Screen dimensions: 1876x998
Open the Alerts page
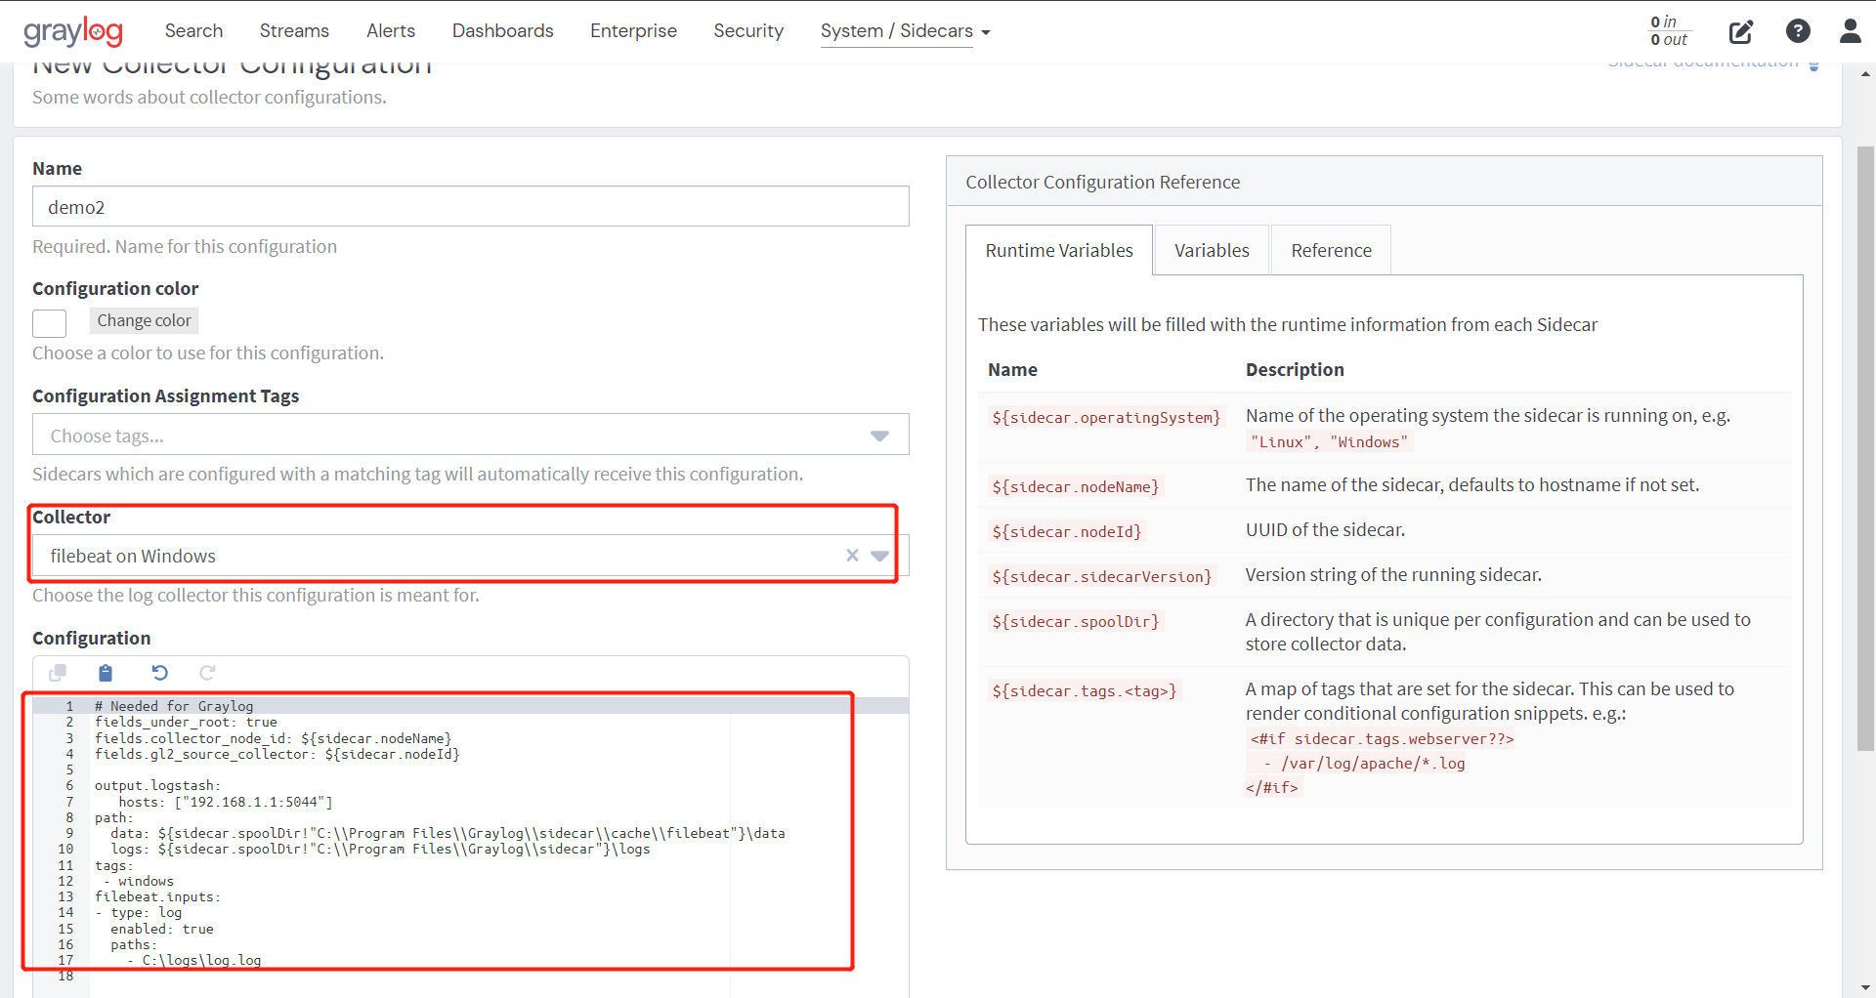pyautogui.click(x=391, y=31)
